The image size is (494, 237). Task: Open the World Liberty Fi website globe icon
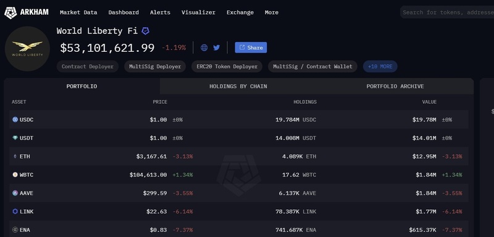204,48
